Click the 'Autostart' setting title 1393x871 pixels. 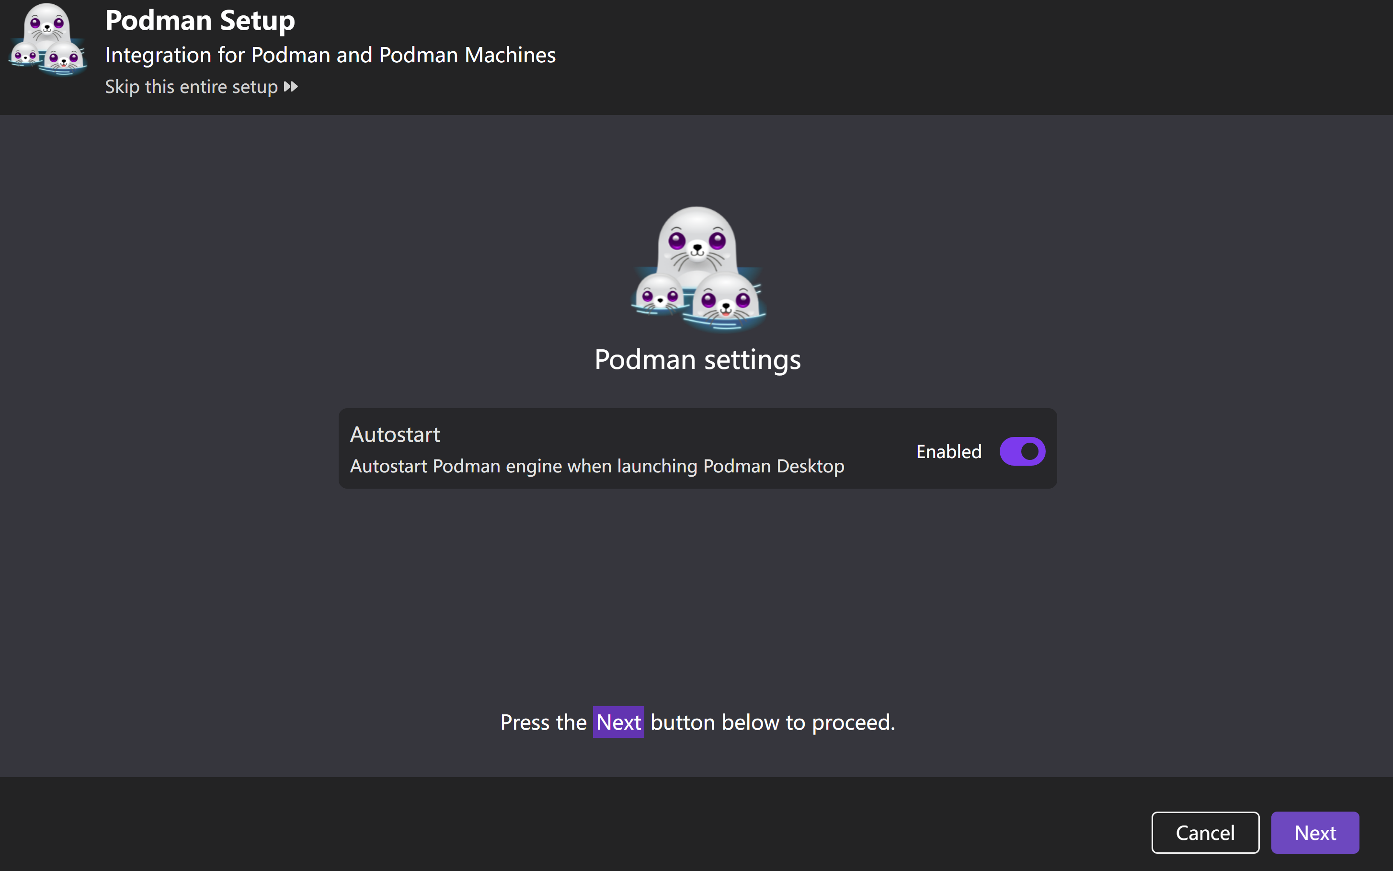(x=395, y=435)
